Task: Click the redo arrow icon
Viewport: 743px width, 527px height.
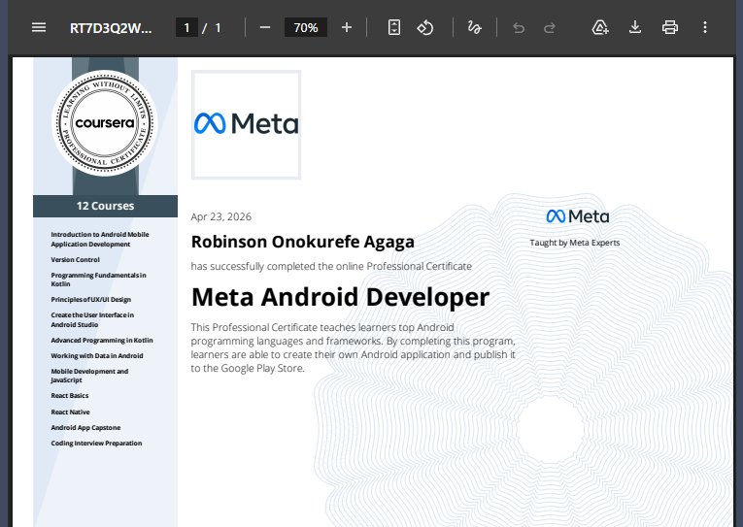Action: (550, 27)
